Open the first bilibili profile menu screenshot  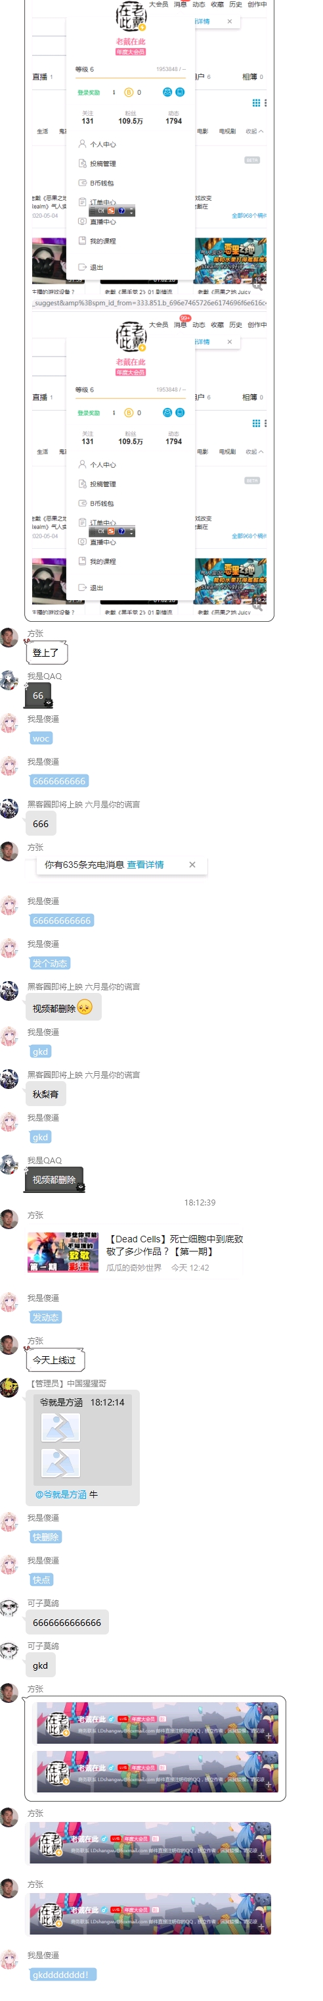pos(150,154)
